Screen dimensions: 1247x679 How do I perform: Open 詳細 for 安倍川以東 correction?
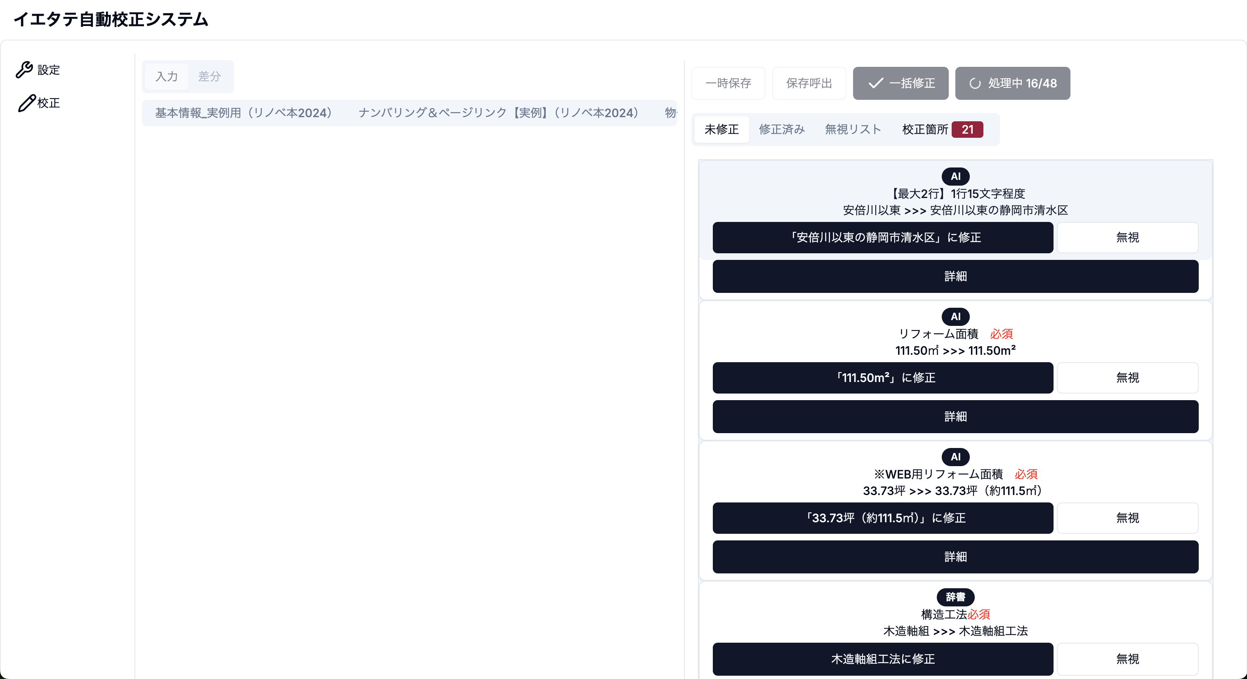coord(955,276)
